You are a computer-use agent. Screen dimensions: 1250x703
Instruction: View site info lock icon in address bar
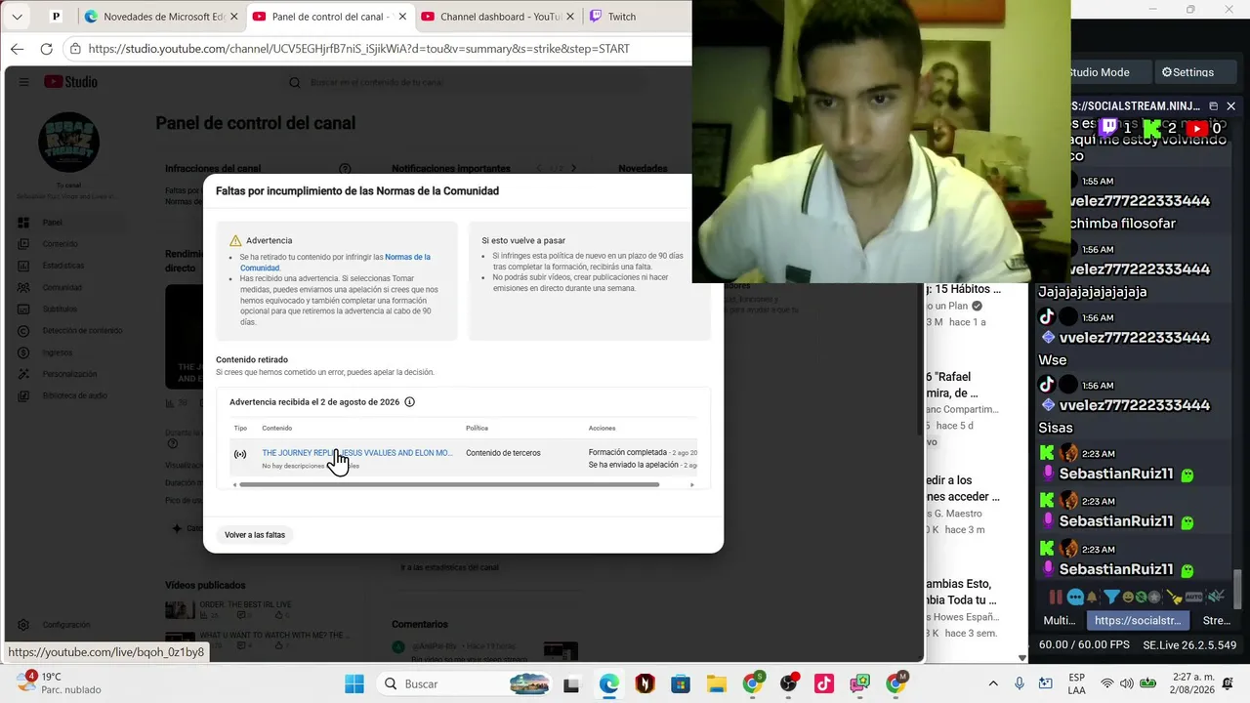pos(75,49)
